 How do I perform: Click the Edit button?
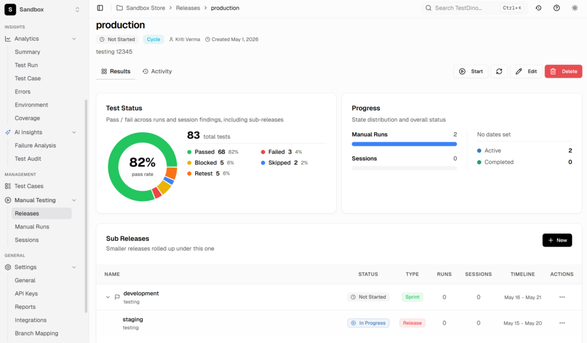526,72
